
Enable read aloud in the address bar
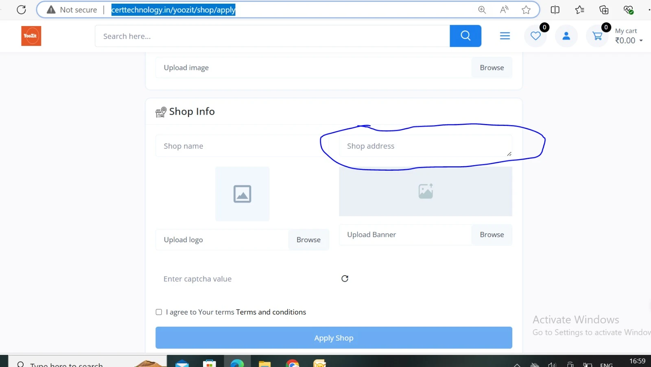[x=504, y=9]
